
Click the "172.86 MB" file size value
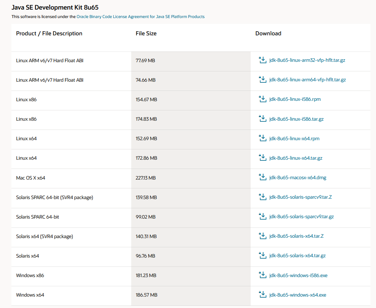(147, 158)
